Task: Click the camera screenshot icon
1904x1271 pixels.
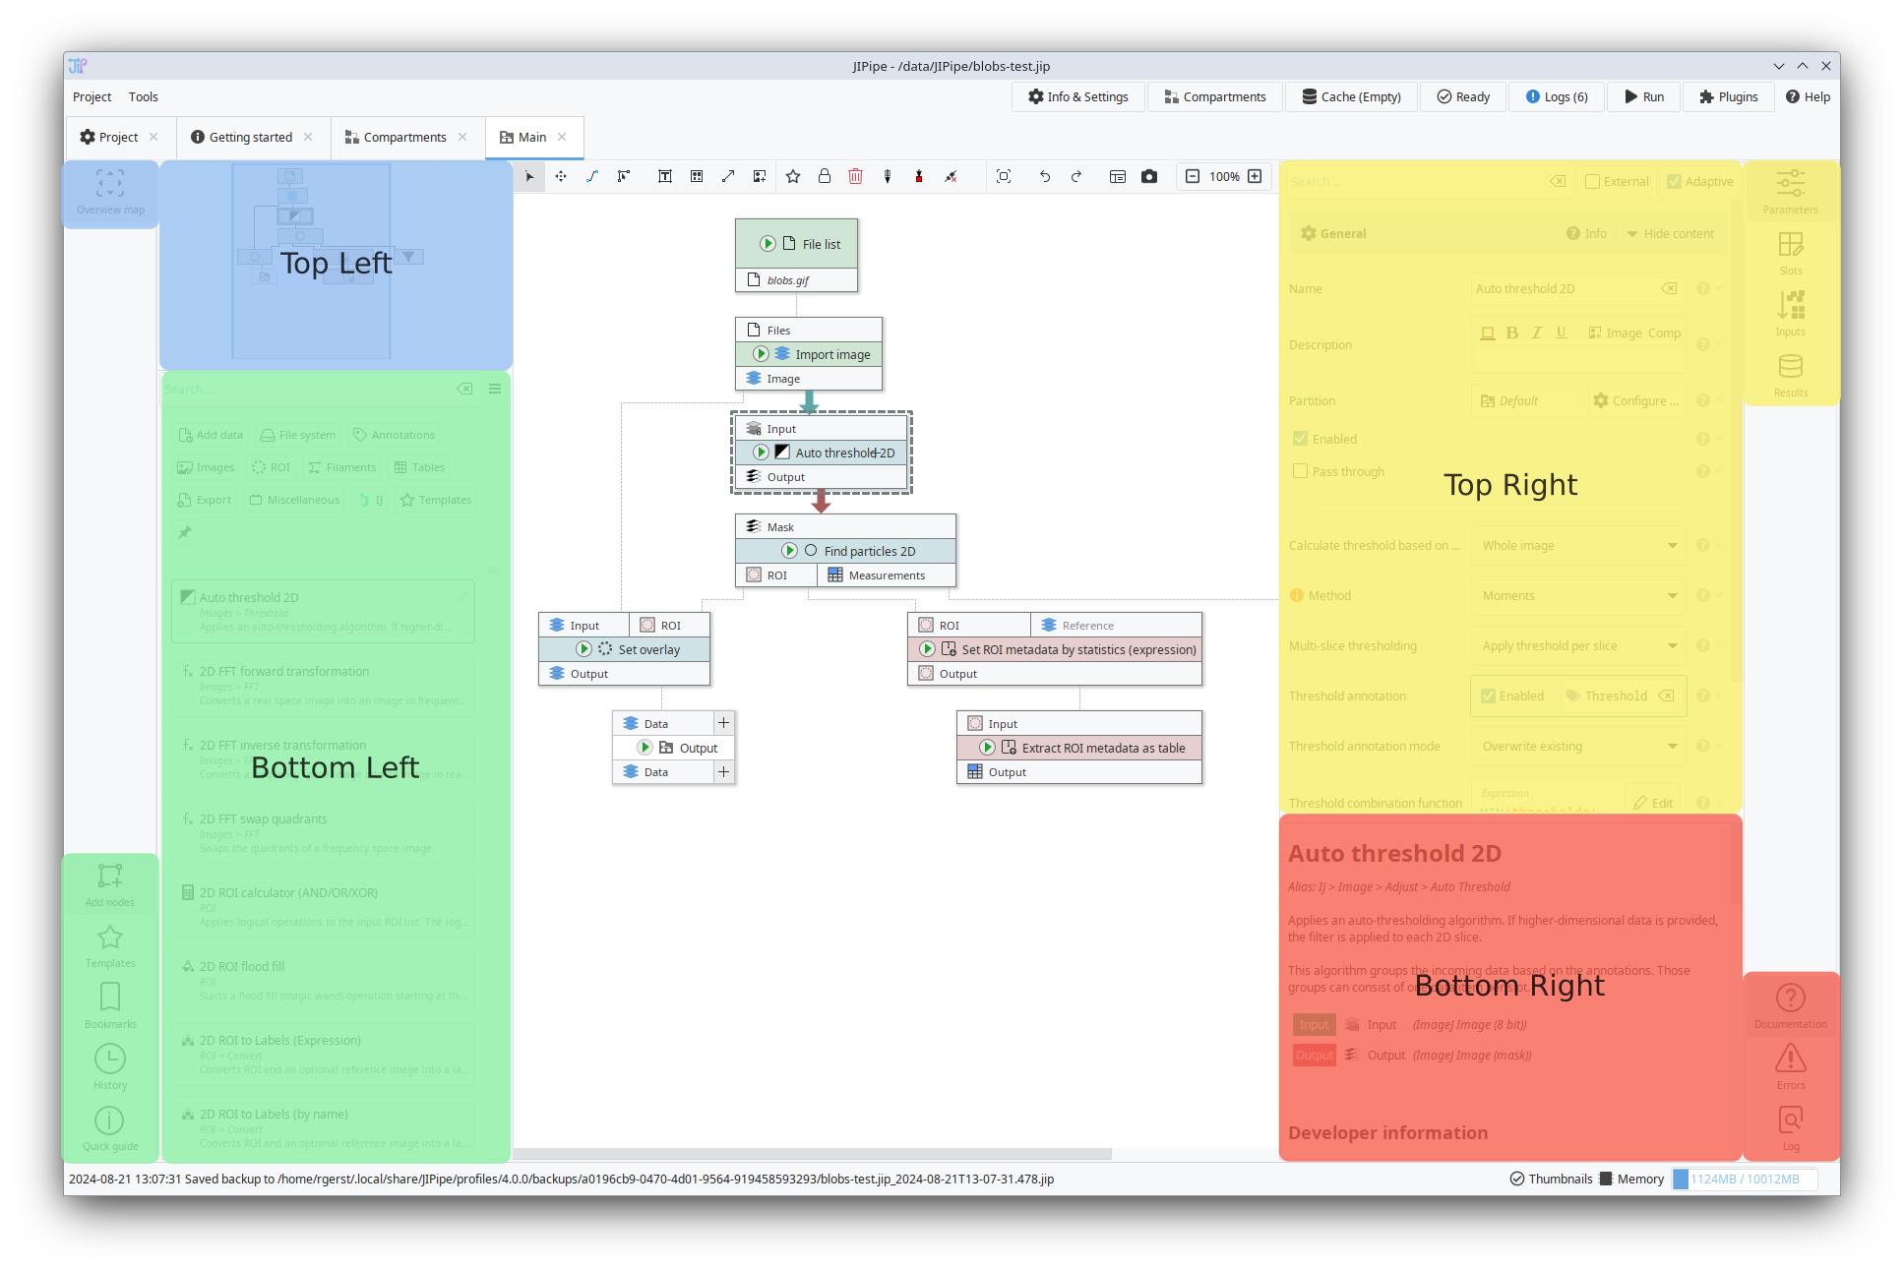Action: [1148, 176]
